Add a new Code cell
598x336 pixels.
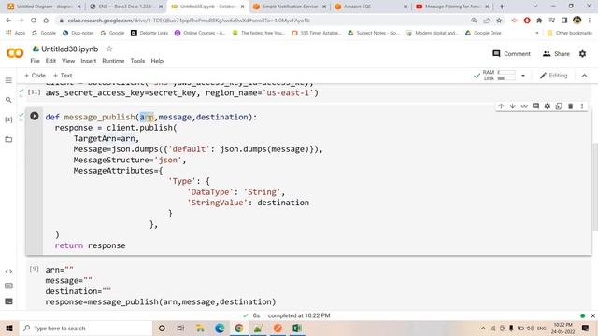tap(36, 76)
